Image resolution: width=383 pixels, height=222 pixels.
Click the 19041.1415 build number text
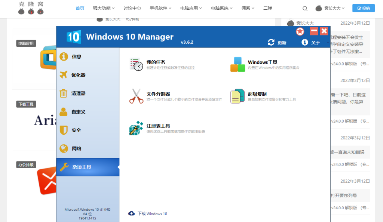88,218
